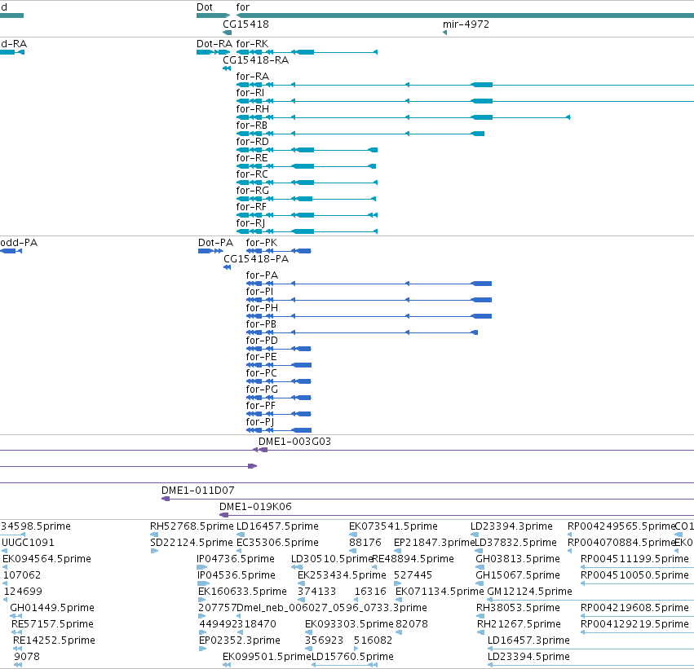Select the IP04536.5prime cDNA label
This screenshot has width=694, height=669.
[236, 575]
